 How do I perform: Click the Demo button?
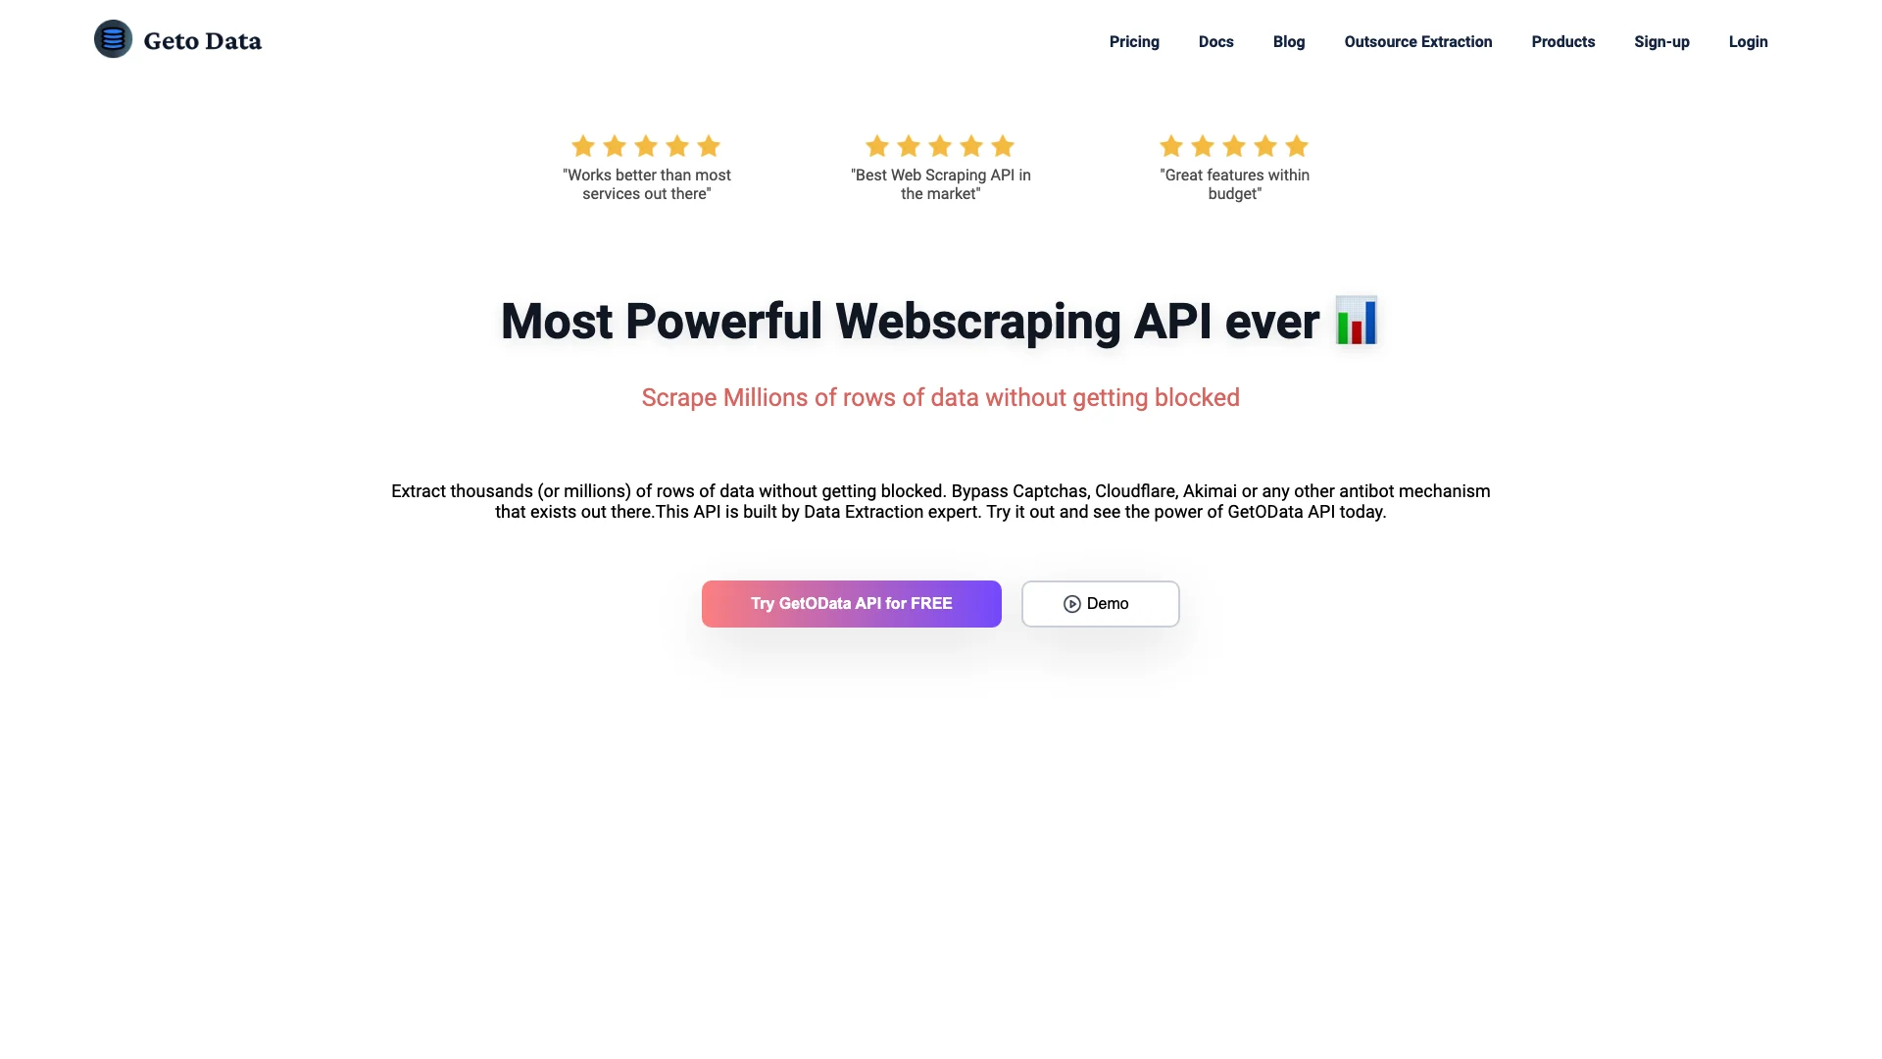coord(1100,603)
